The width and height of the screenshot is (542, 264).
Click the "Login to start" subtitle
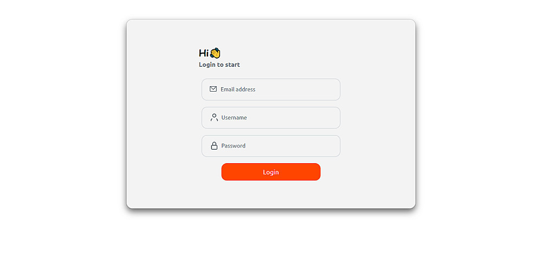pos(219,65)
